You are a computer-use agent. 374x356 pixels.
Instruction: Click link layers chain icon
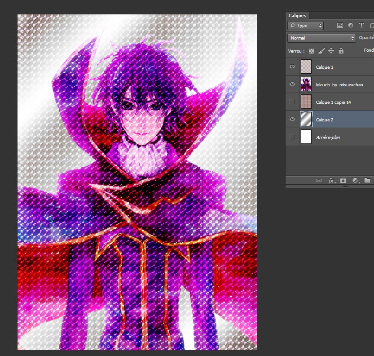click(319, 180)
